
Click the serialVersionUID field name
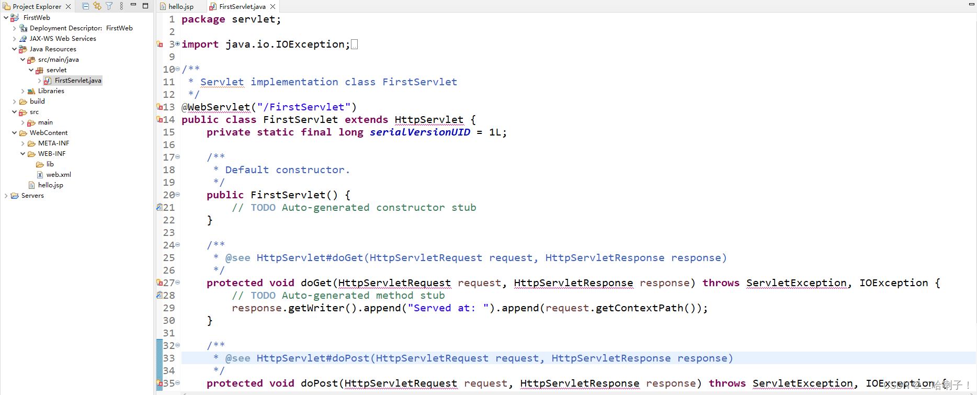(x=420, y=132)
